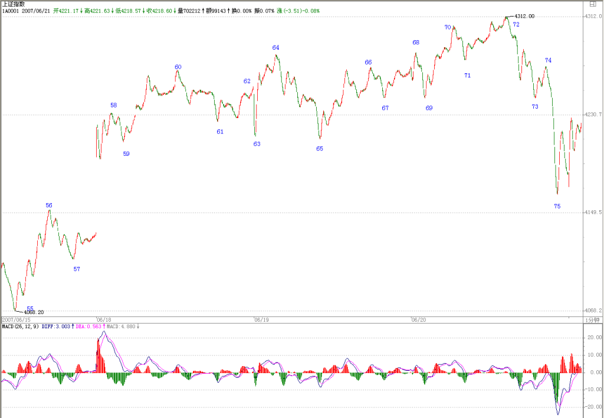Click the 2007/06/15 date marker
This screenshot has height=418, width=604.
(16, 320)
